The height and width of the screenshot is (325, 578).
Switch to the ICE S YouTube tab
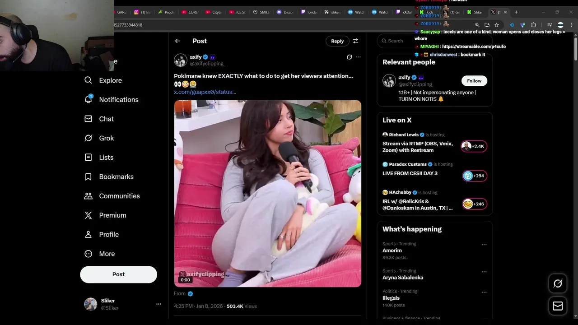[x=237, y=12]
